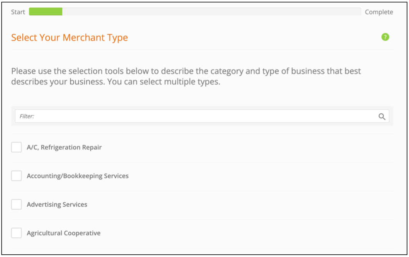Click the 'Complete' label beside progress bar
409x257 pixels.
[x=379, y=12]
